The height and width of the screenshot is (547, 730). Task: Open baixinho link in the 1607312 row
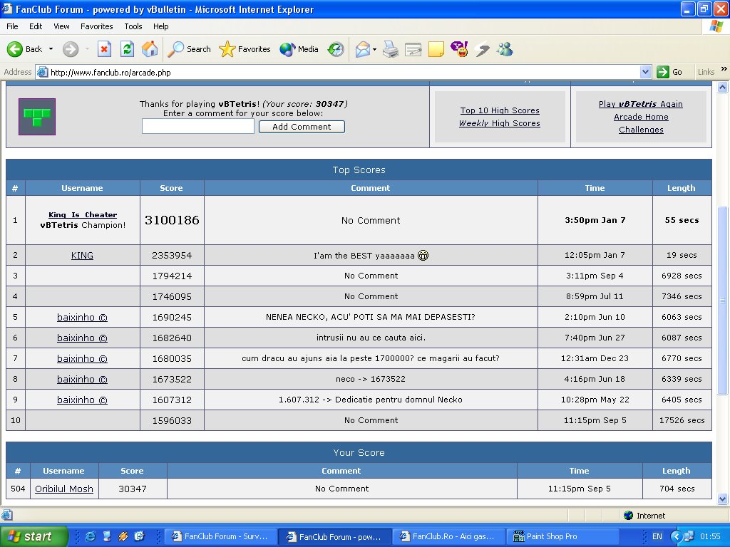(x=82, y=400)
